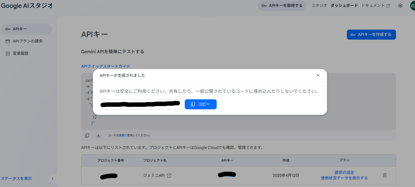Click the プロジェクト番号 column header
Image resolution: width=415 pixels, height=187 pixels.
click(x=110, y=160)
